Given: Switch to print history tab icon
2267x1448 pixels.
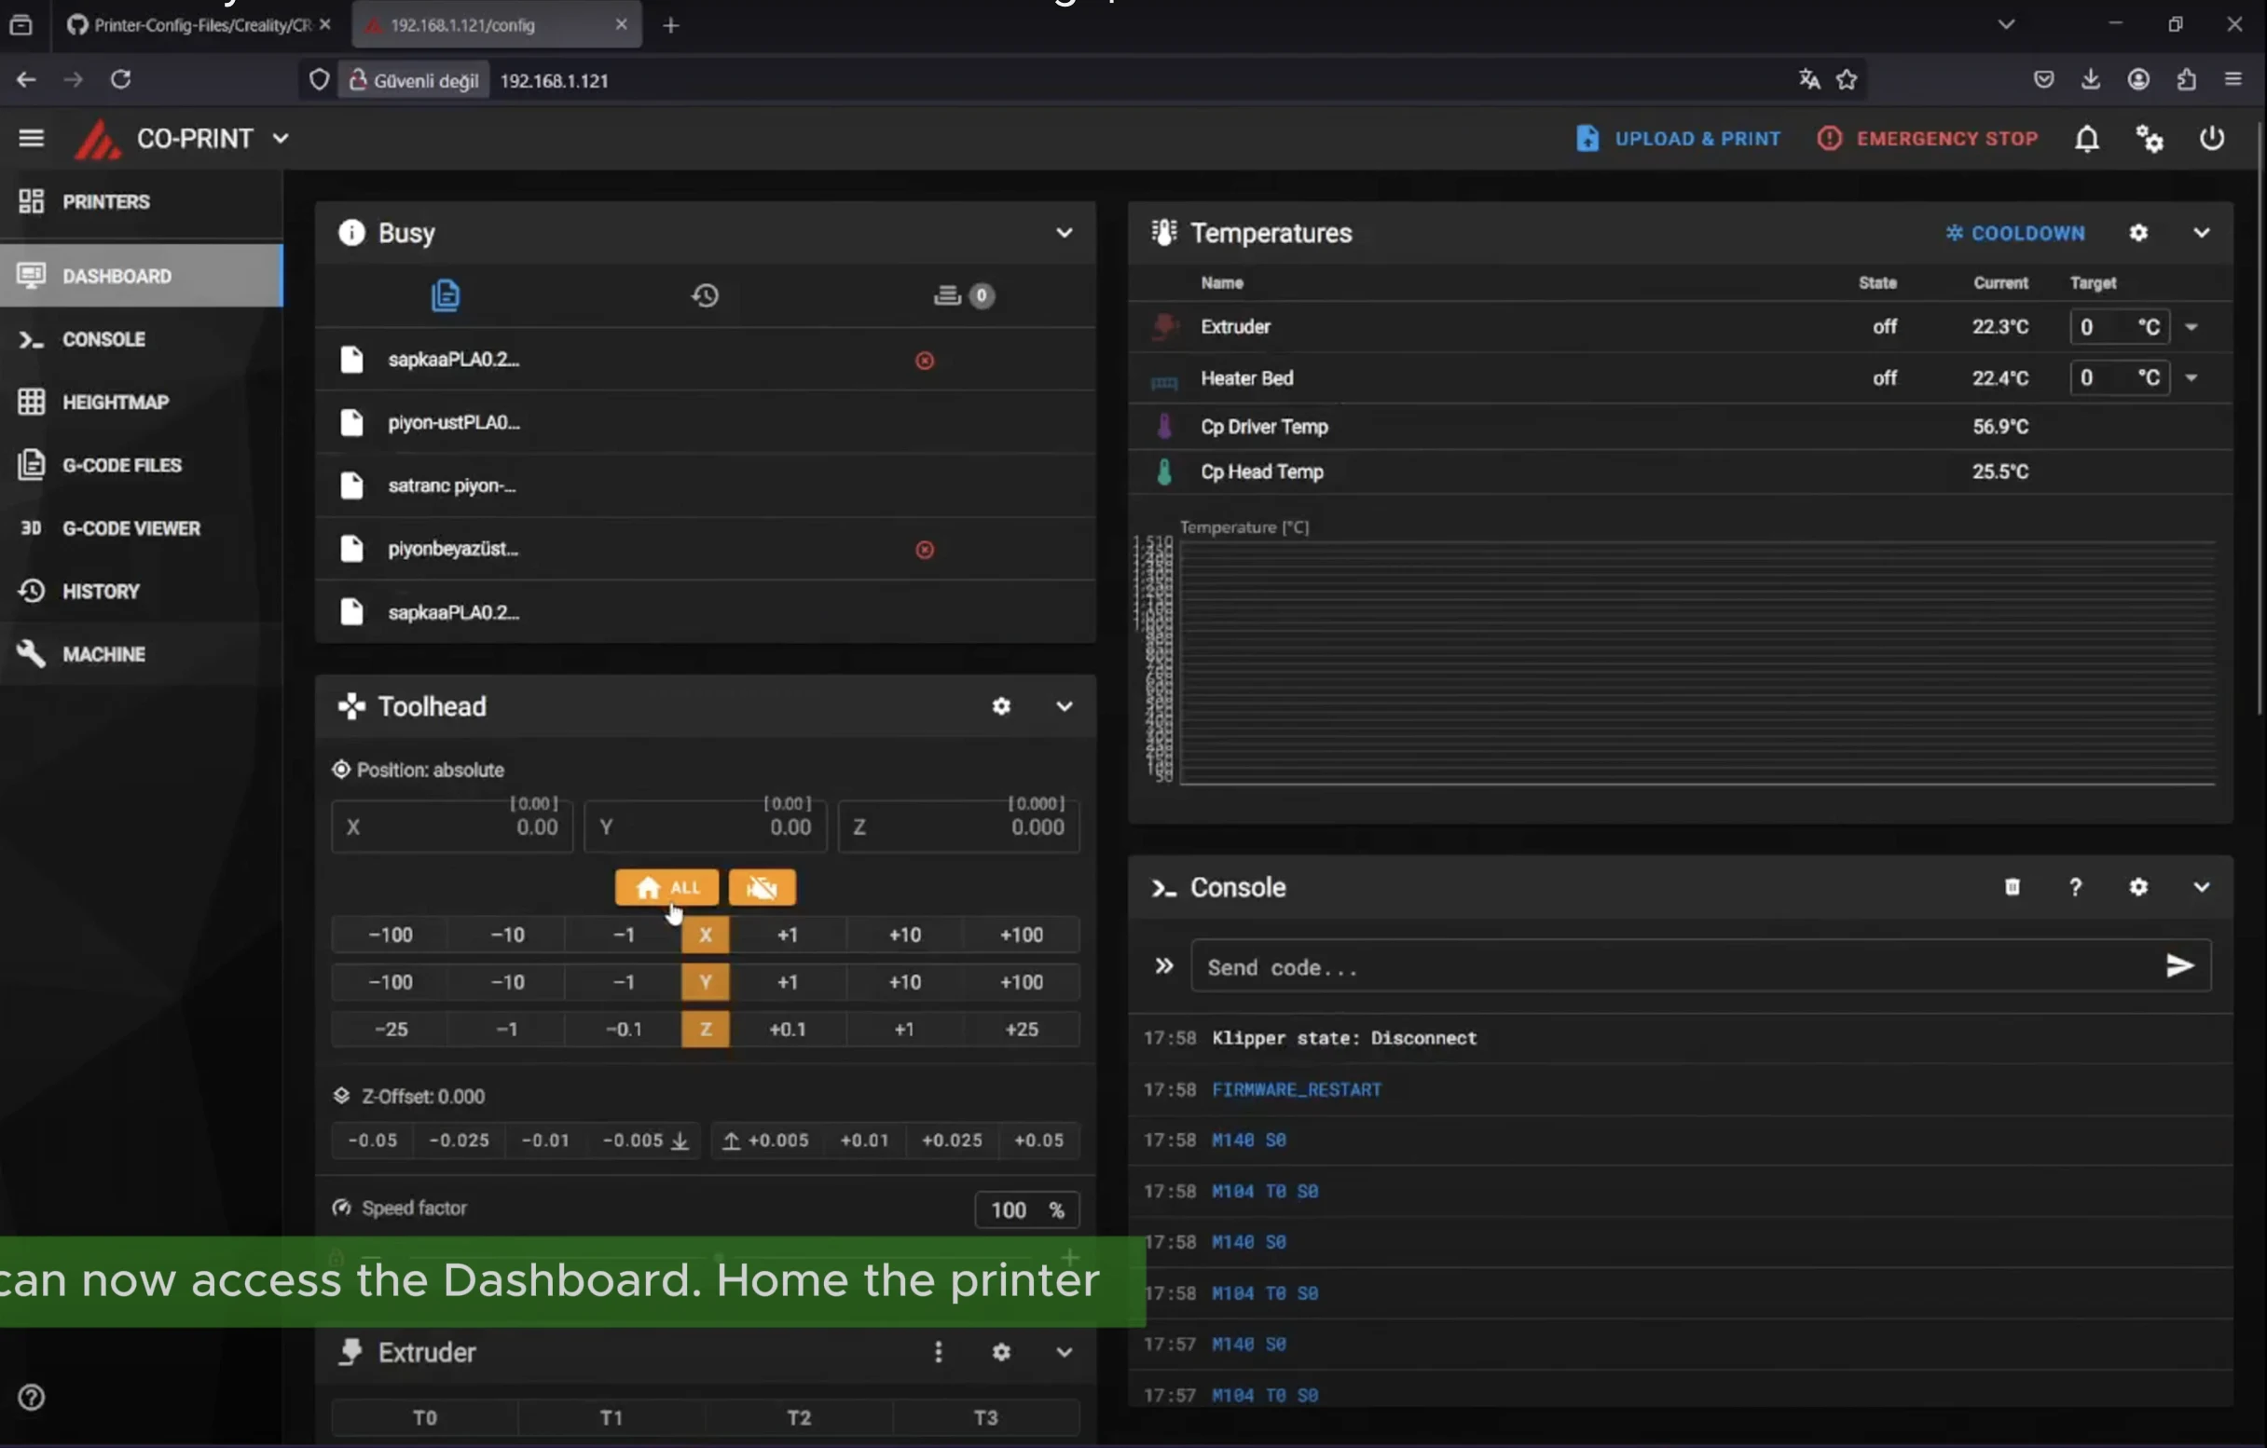Looking at the screenshot, I should click(x=705, y=296).
